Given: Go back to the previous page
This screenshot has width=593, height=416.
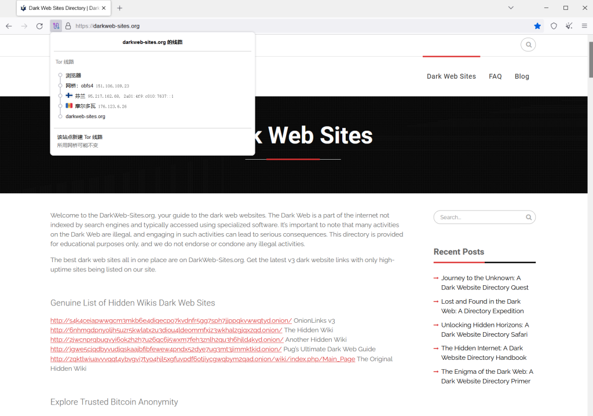Looking at the screenshot, I should (9, 26).
